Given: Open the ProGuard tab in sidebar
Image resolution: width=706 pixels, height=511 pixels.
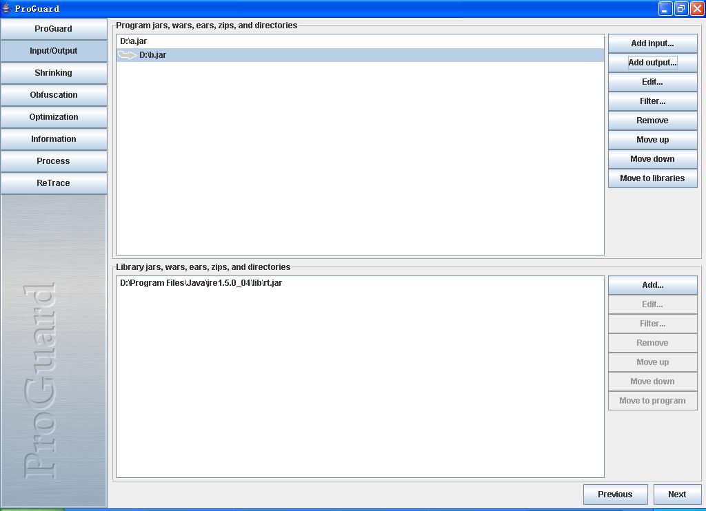Looking at the screenshot, I should point(54,29).
